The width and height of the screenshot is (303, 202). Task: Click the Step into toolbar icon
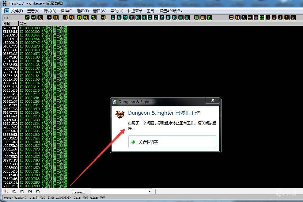(66, 17)
